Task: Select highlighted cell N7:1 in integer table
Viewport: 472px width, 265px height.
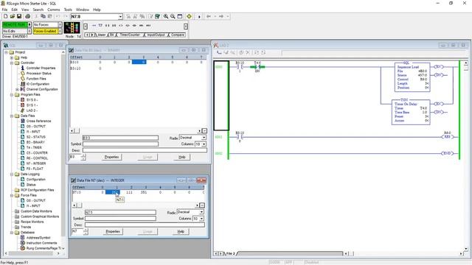Action: (113, 192)
